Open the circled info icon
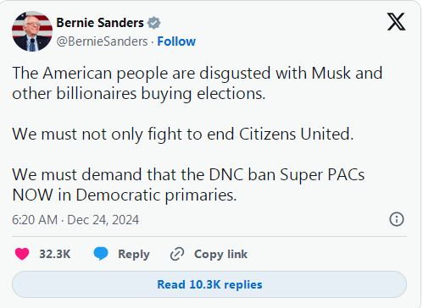423x308 pixels. point(397,219)
